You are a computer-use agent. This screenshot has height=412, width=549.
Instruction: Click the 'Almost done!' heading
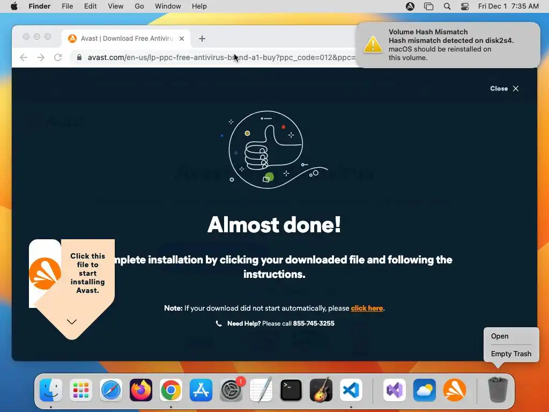coord(274,225)
